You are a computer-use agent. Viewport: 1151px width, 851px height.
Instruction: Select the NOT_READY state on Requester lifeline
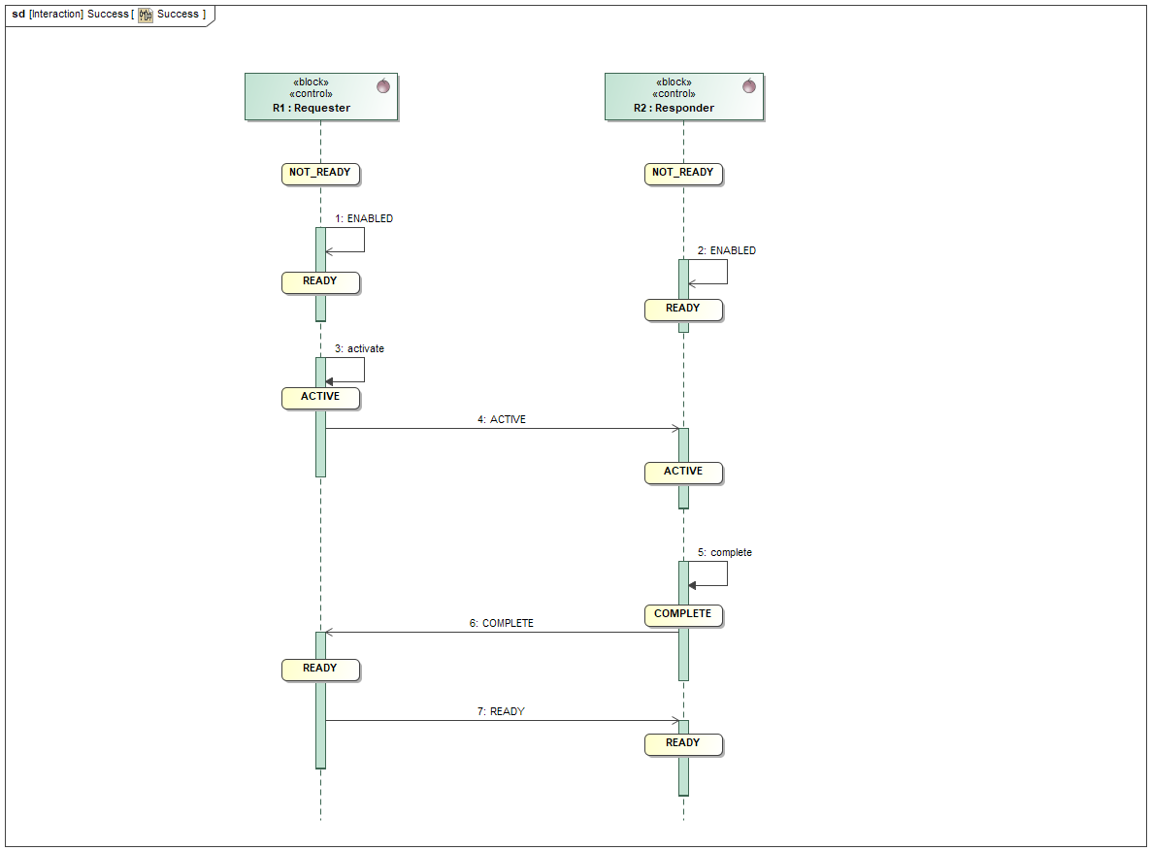pyautogui.click(x=320, y=173)
